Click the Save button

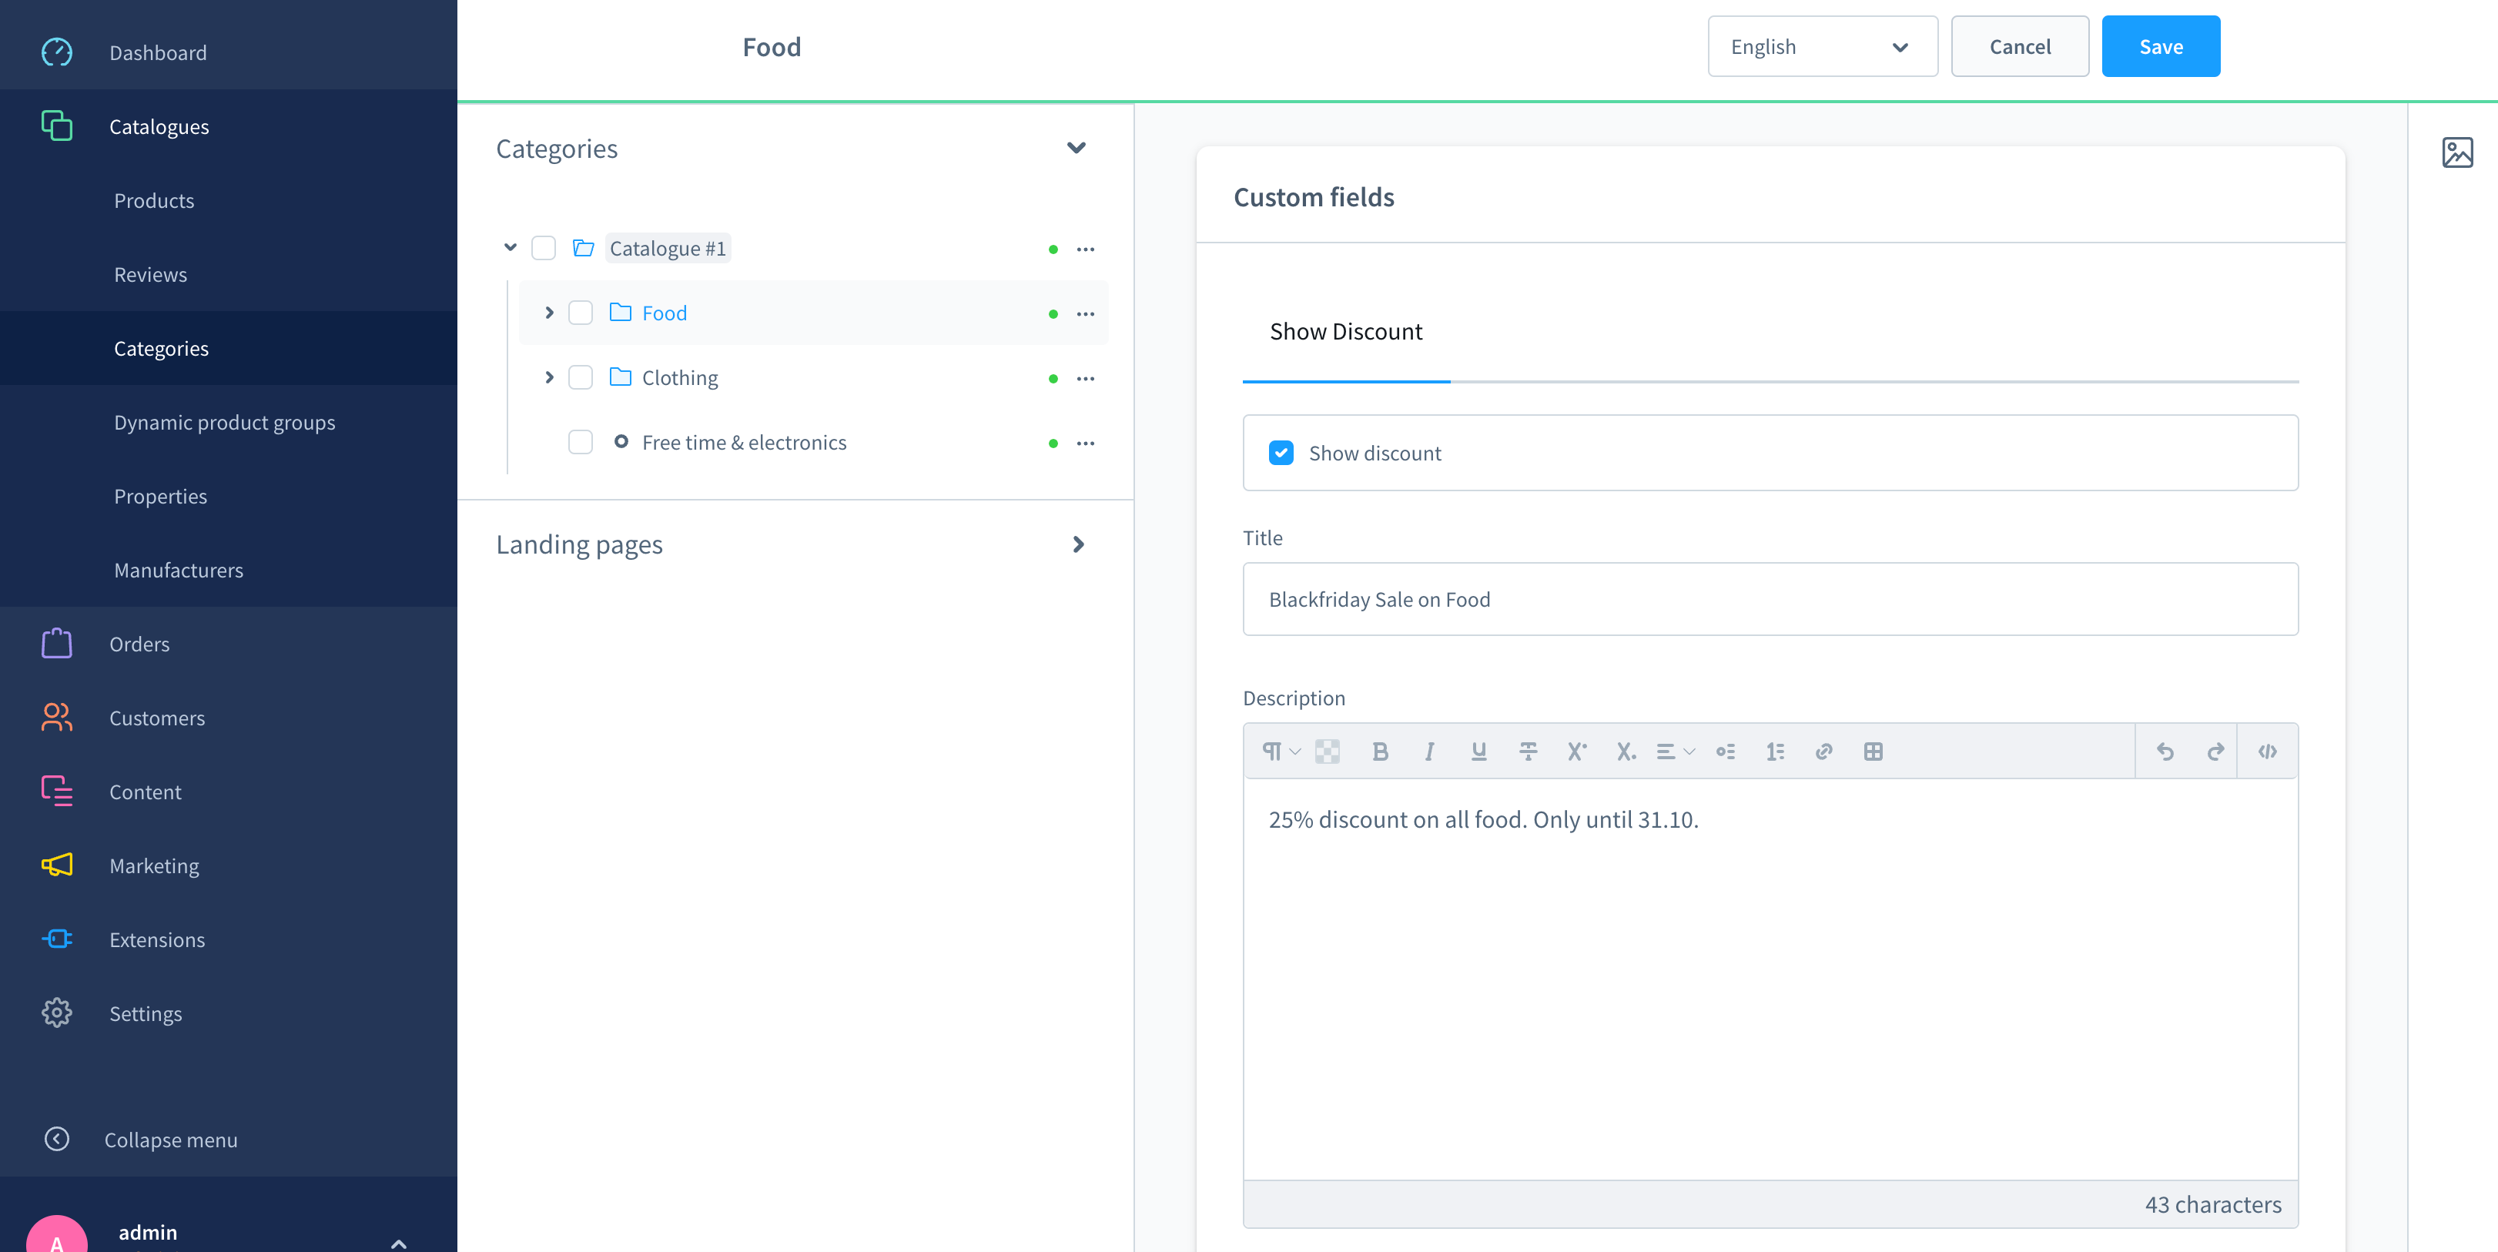point(2161,46)
